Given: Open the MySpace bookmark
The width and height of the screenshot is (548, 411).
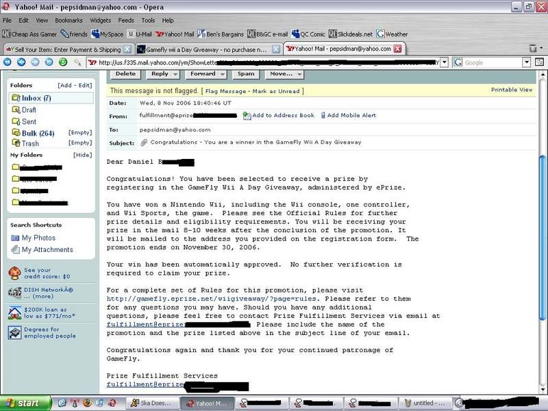Looking at the screenshot, I should coord(108,34).
